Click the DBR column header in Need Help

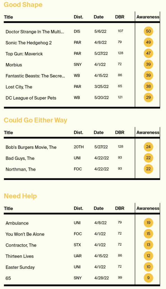coord(120,209)
